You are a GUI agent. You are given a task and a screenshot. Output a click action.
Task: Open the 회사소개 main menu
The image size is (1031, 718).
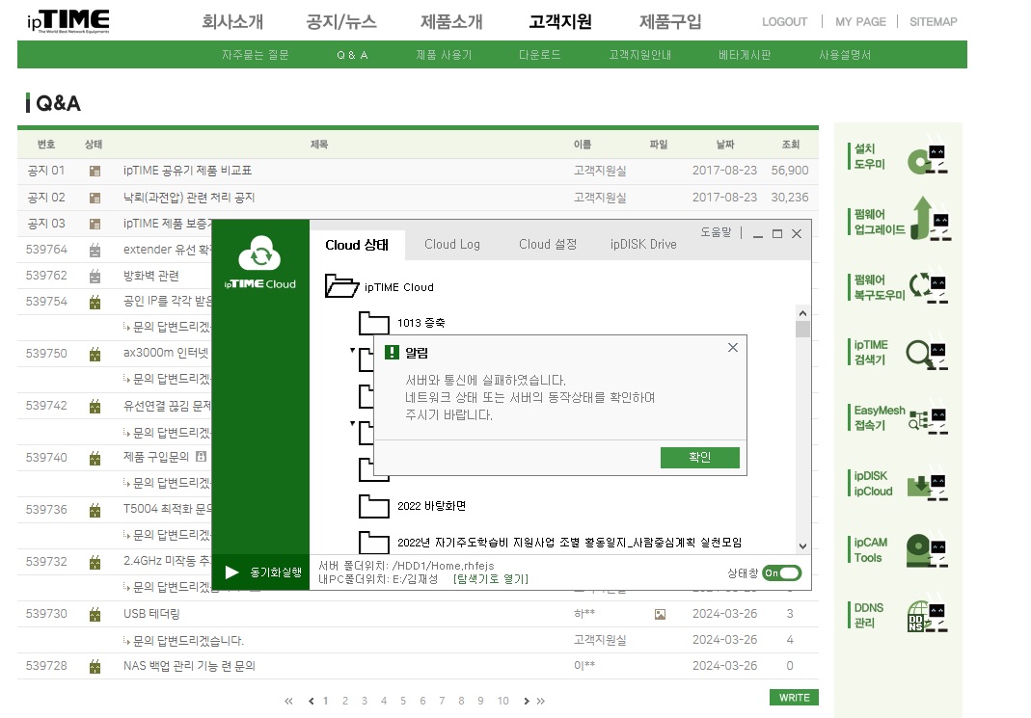pos(232,21)
